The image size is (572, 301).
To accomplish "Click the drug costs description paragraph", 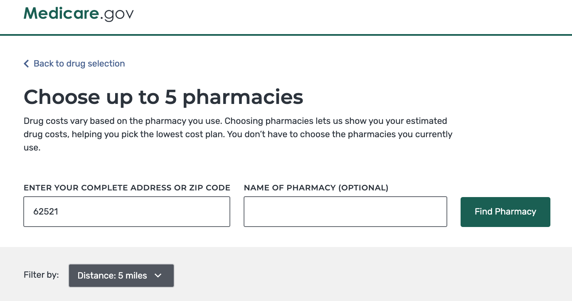I will pos(238,134).
